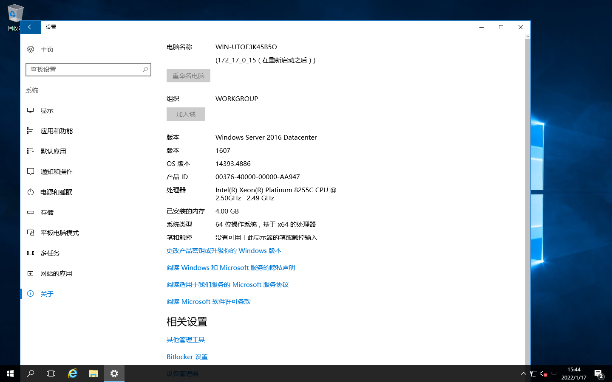The image size is (612, 382).
Task: Click the search magnifier in settings box
Action: [145, 70]
